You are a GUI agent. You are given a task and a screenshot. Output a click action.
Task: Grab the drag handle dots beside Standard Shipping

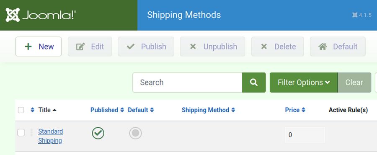coord(31,132)
